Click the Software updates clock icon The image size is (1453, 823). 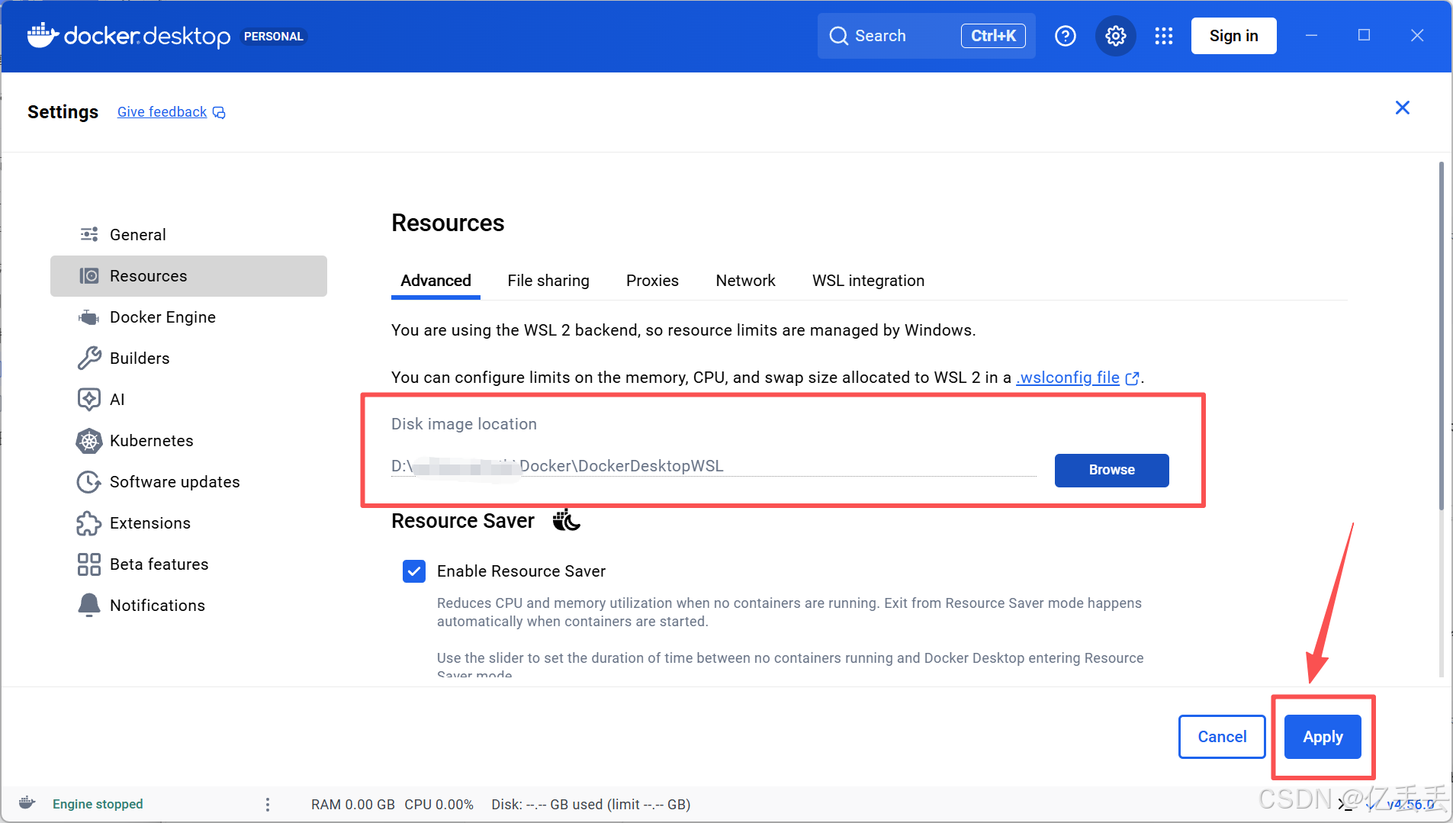(x=89, y=481)
